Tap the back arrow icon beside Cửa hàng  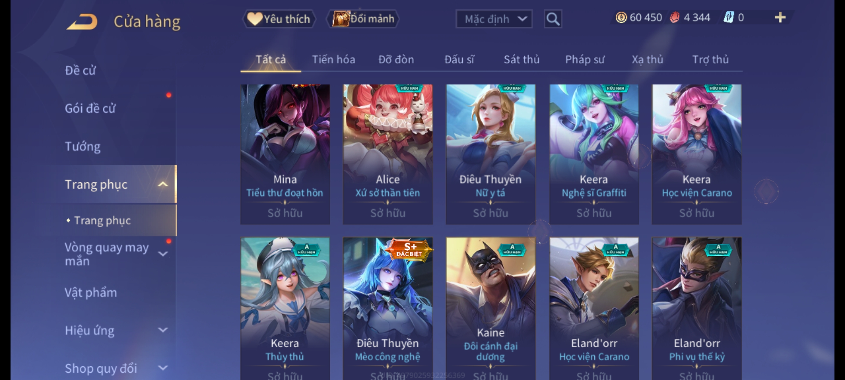(82, 22)
